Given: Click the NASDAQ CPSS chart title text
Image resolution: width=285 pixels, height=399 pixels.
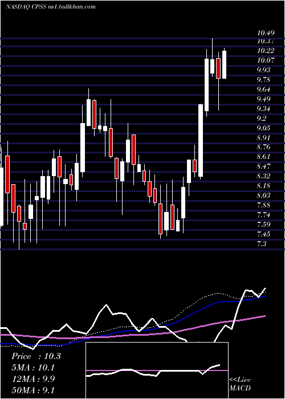Looking at the screenshot, I should pos(51,7).
